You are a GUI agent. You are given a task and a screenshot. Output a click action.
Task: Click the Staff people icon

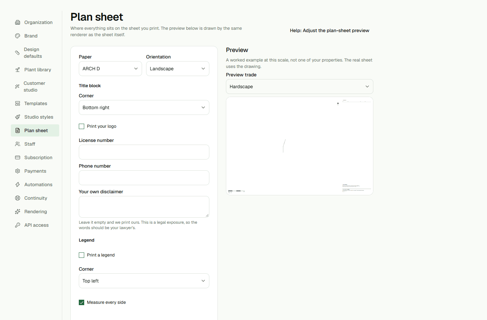[18, 144]
